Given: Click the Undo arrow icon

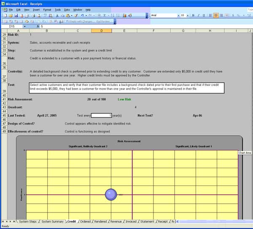Looking at the screenshot, I should (x=83, y=16).
